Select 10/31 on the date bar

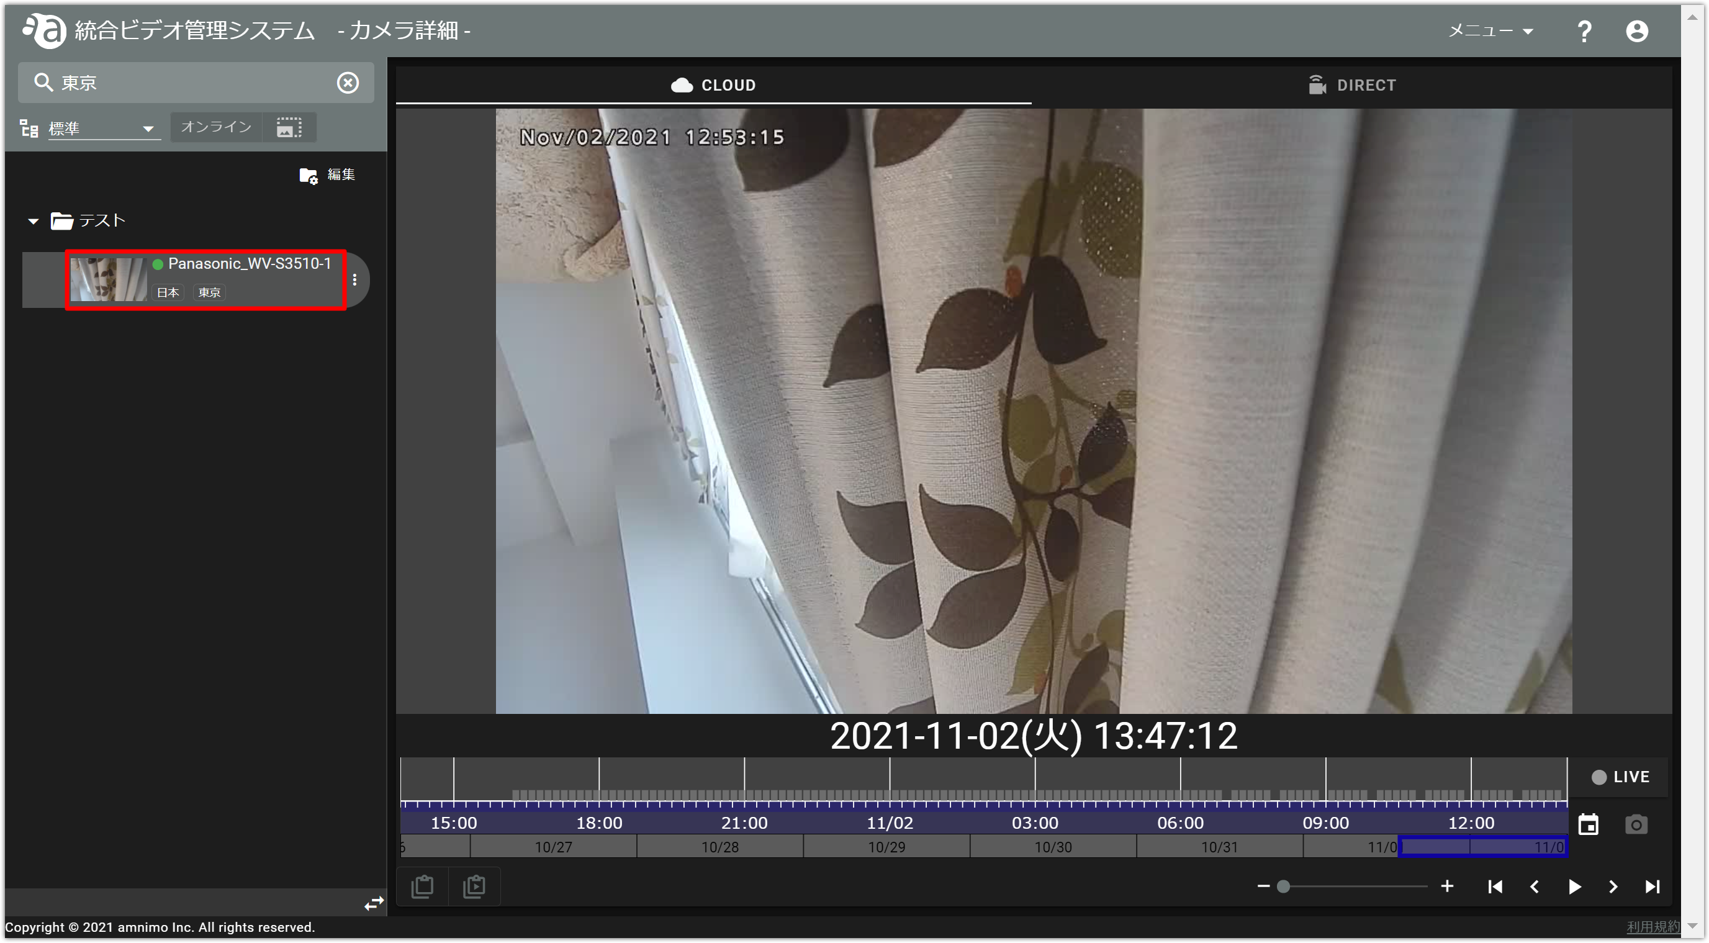(1219, 847)
